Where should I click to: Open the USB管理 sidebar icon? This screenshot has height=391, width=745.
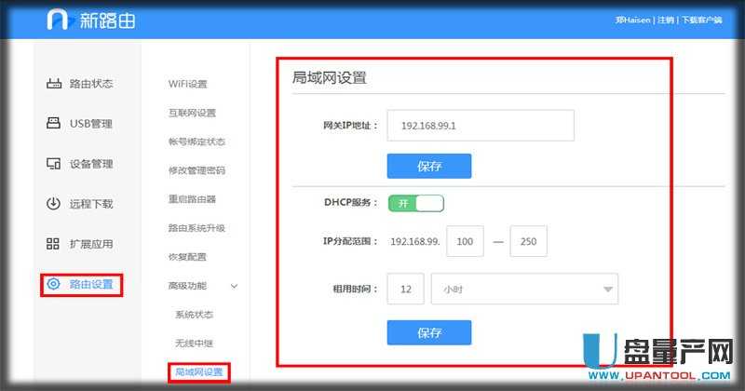tap(54, 124)
